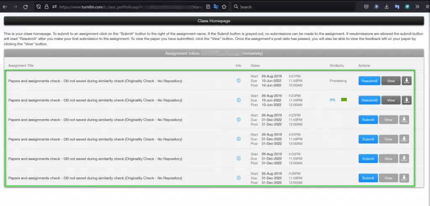The image size is (430, 206).
Task: Click the info icon in the last assignment row
Action: [x=239, y=178]
